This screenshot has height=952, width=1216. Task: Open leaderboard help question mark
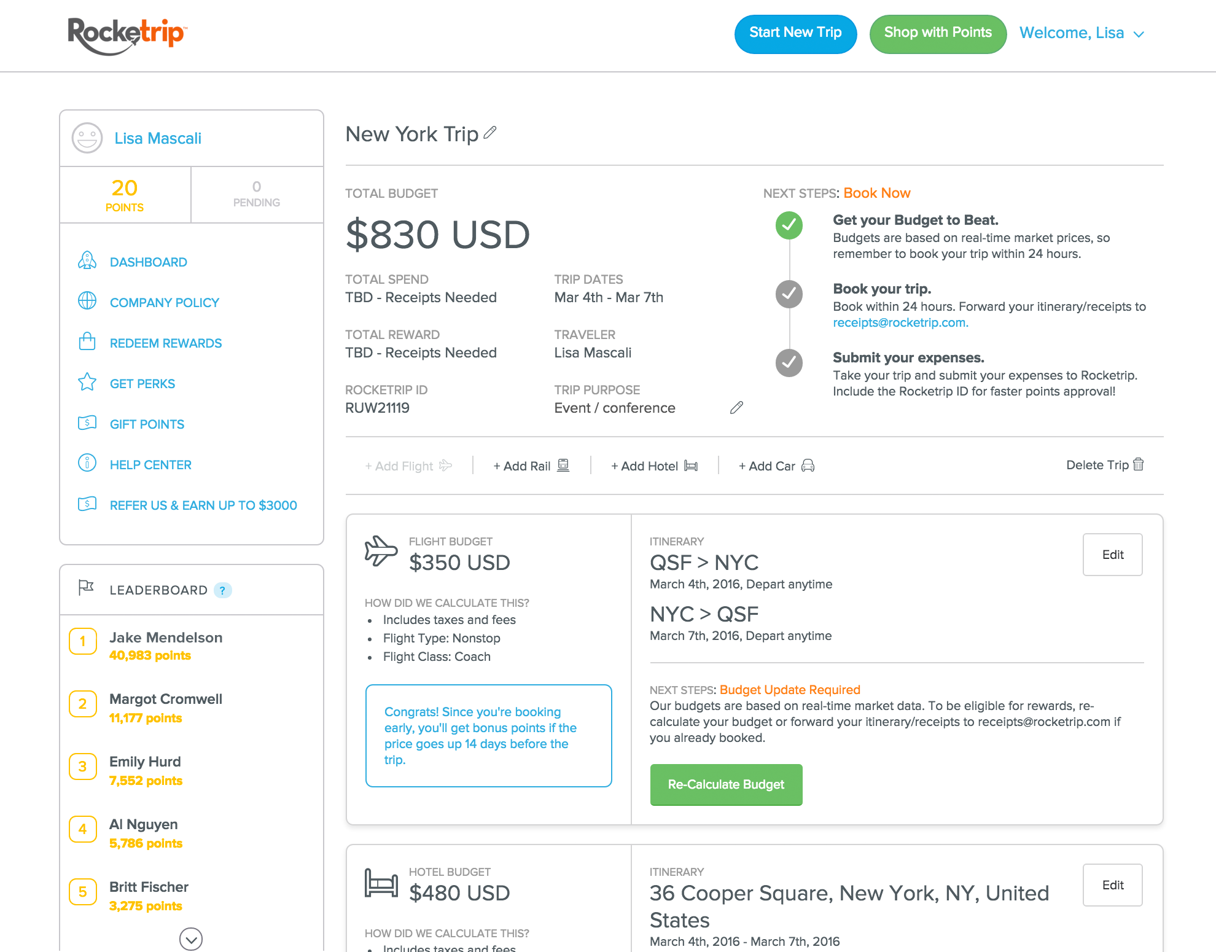click(x=223, y=590)
